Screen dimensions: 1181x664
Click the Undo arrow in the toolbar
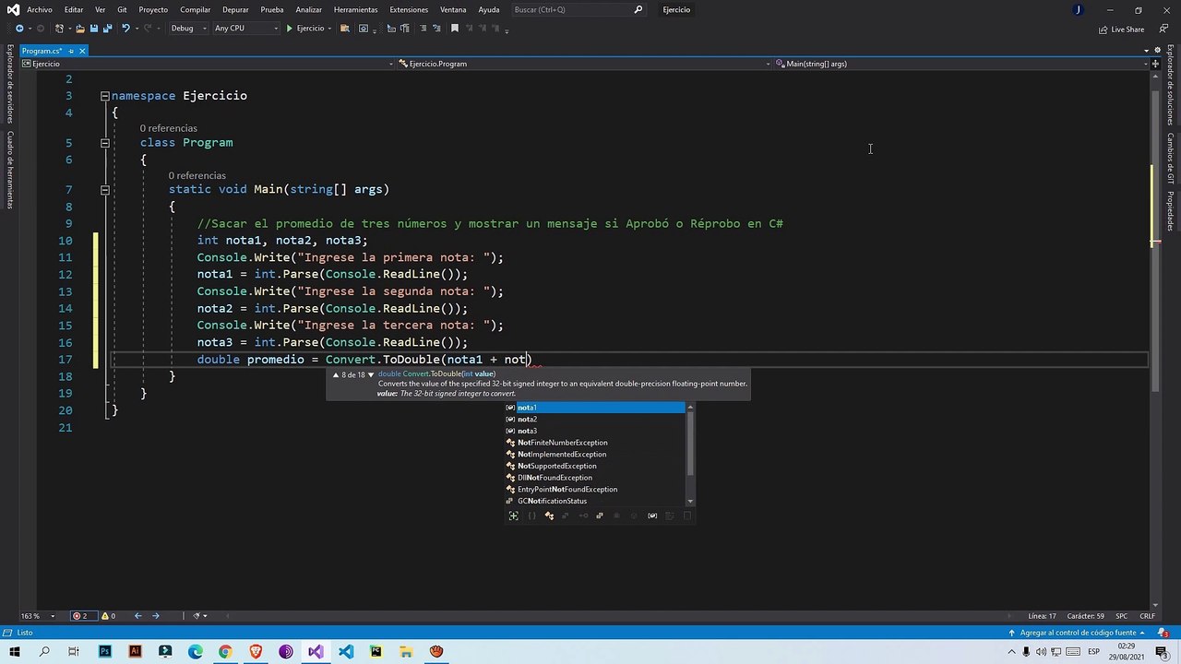click(x=125, y=29)
